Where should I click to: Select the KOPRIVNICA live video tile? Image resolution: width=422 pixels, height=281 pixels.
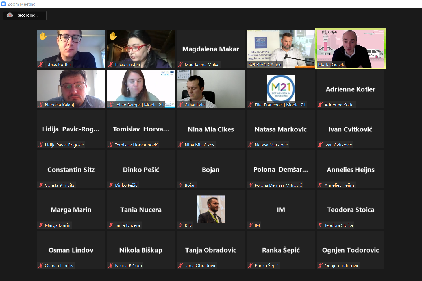(x=281, y=49)
